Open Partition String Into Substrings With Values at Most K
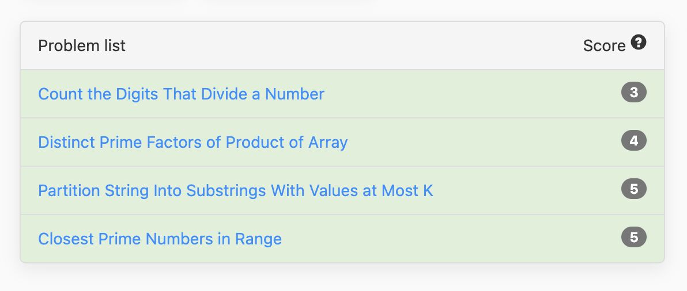Viewport: 687px width, 291px height. tap(235, 190)
